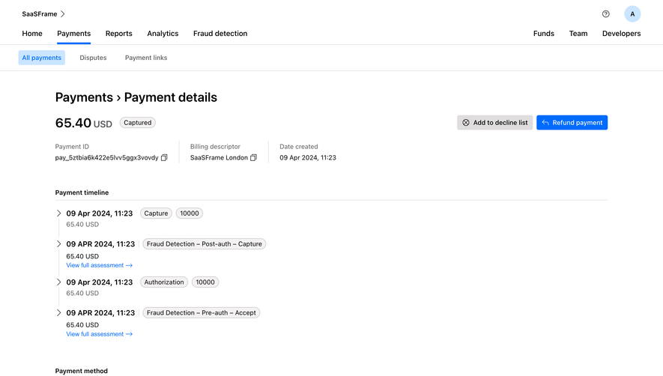
Task: Copy the Payment ID to clipboard
Action: click(164, 157)
